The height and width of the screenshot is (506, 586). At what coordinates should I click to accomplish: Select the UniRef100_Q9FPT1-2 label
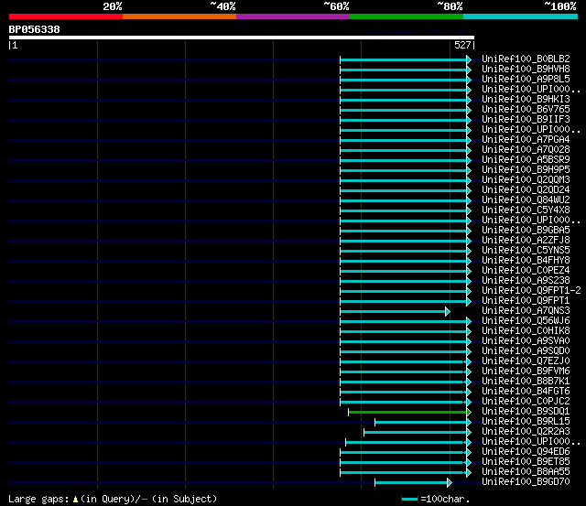531,291
